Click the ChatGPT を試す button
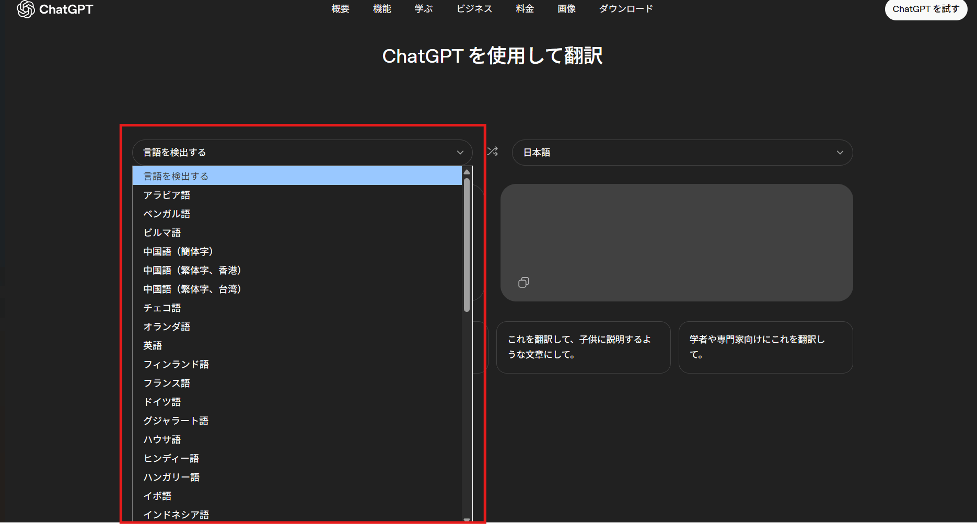Image resolution: width=977 pixels, height=524 pixels. (x=925, y=9)
